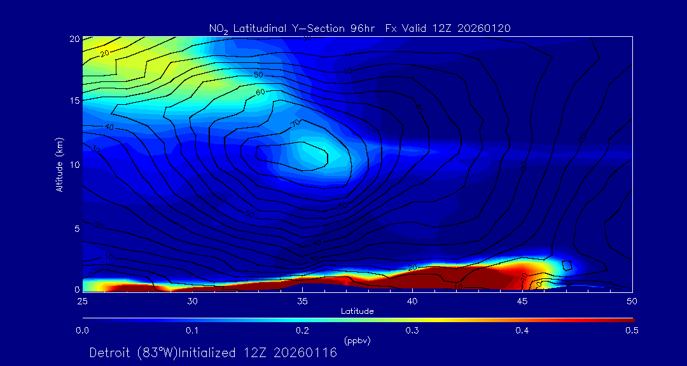Click the 50 latitude tick label
This screenshot has width=687, height=366.
click(x=632, y=300)
